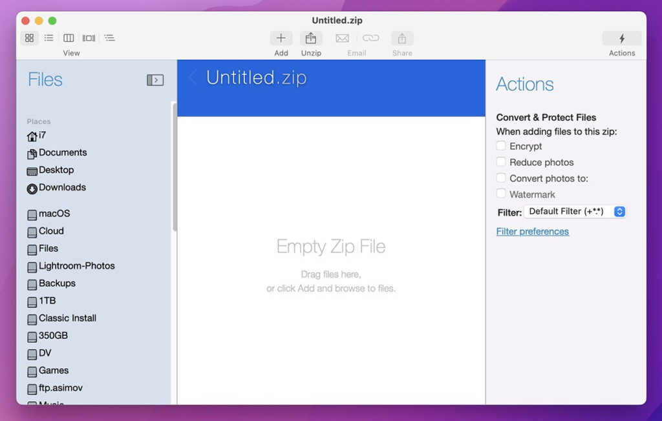The image size is (662, 421).
Task: Open the Default Filter dropdown
Action: pyautogui.click(x=575, y=212)
